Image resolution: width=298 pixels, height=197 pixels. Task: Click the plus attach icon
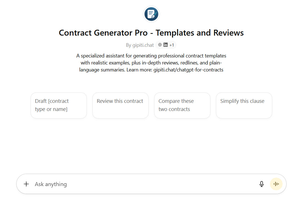pos(26,184)
